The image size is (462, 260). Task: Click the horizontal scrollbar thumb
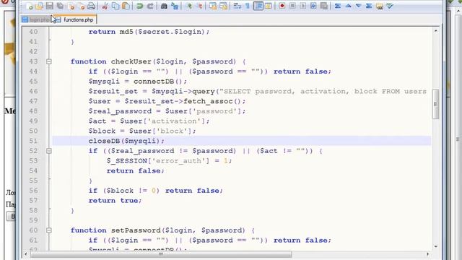click(x=161, y=253)
